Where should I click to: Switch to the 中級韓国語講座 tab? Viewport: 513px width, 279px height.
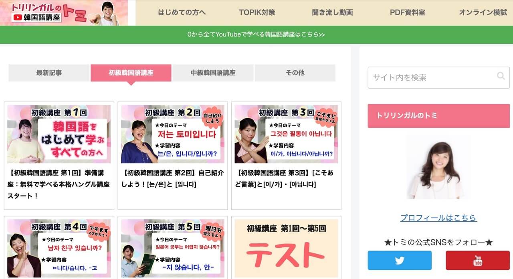(x=213, y=73)
